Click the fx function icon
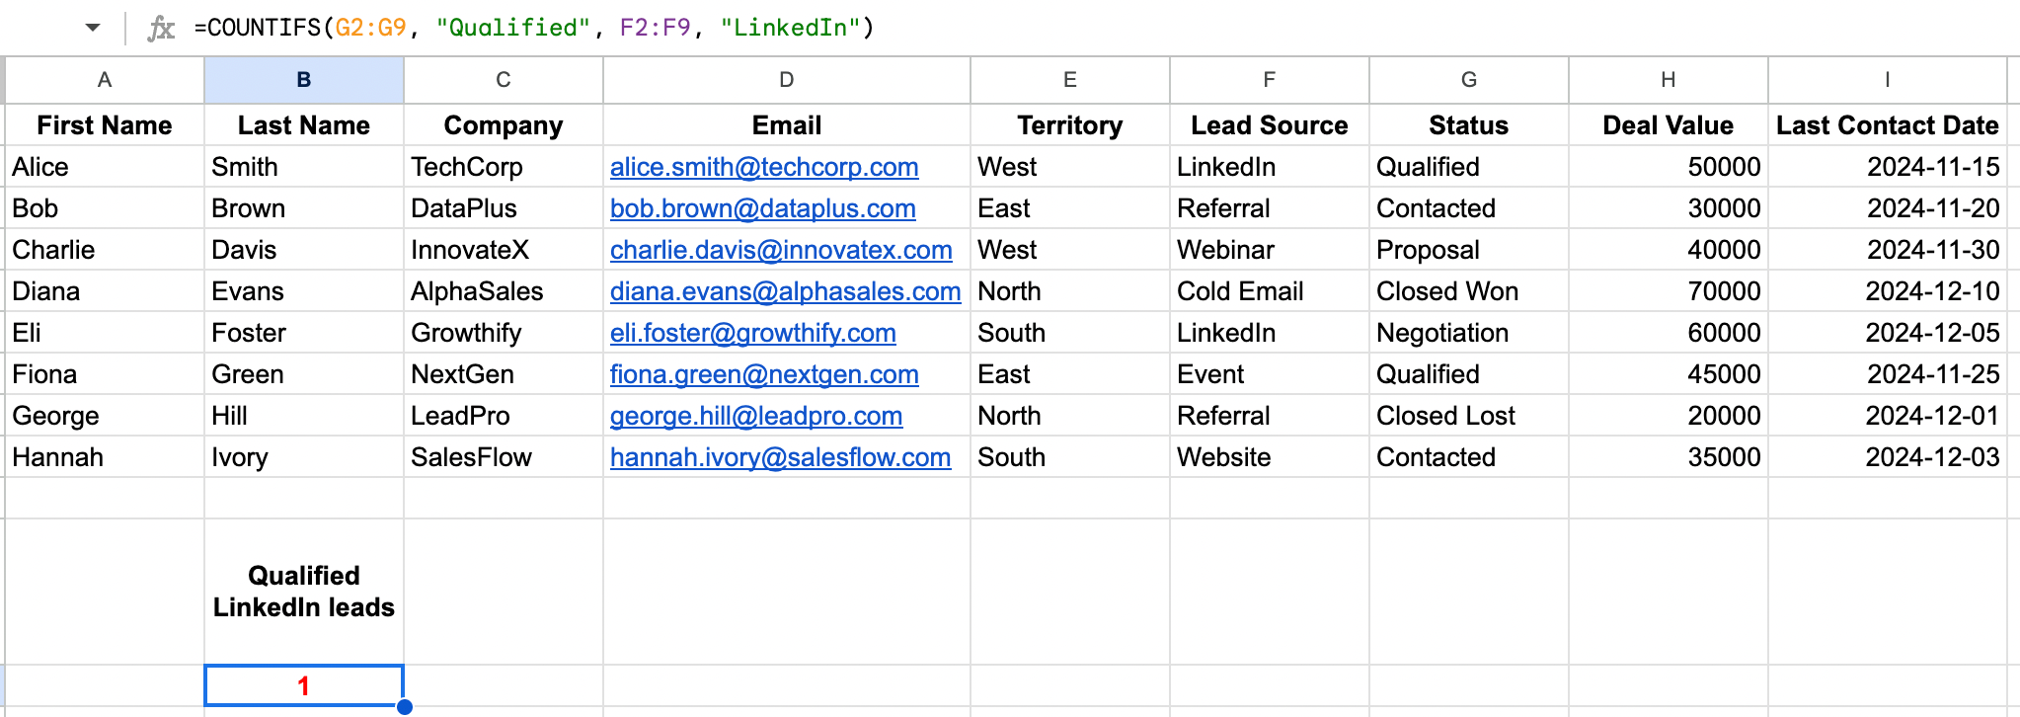Image resolution: width=2020 pixels, height=717 pixels. pos(161,28)
